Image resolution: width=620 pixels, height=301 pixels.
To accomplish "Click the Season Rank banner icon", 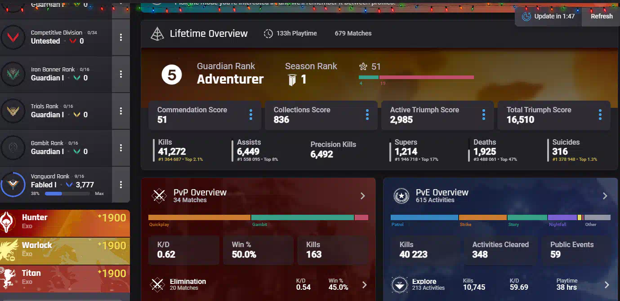I will click(292, 80).
